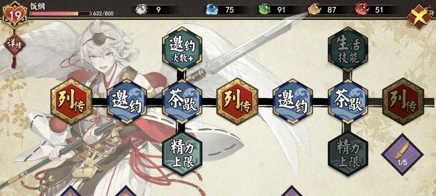This screenshot has height=196, width=436.
Task: Tap the affection progress bar 632/800
Action: coord(60,13)
